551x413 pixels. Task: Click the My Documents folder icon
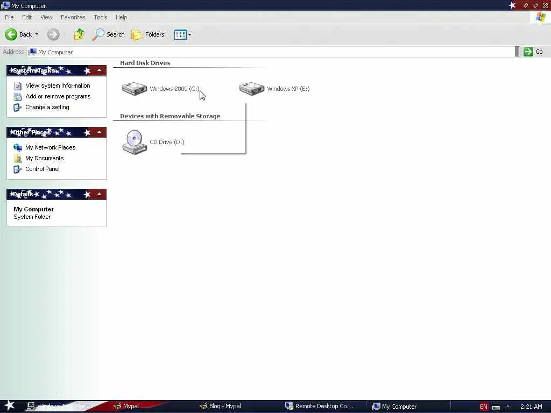point(18,159)
